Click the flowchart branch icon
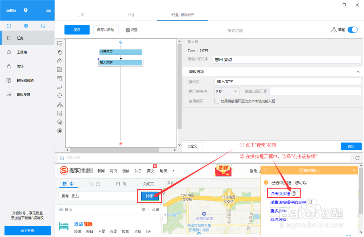 [x=60, y=104]
